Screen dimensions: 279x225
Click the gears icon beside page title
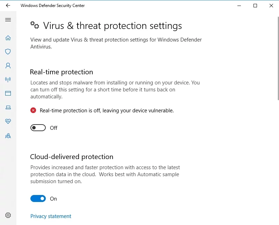click(35, 25)
